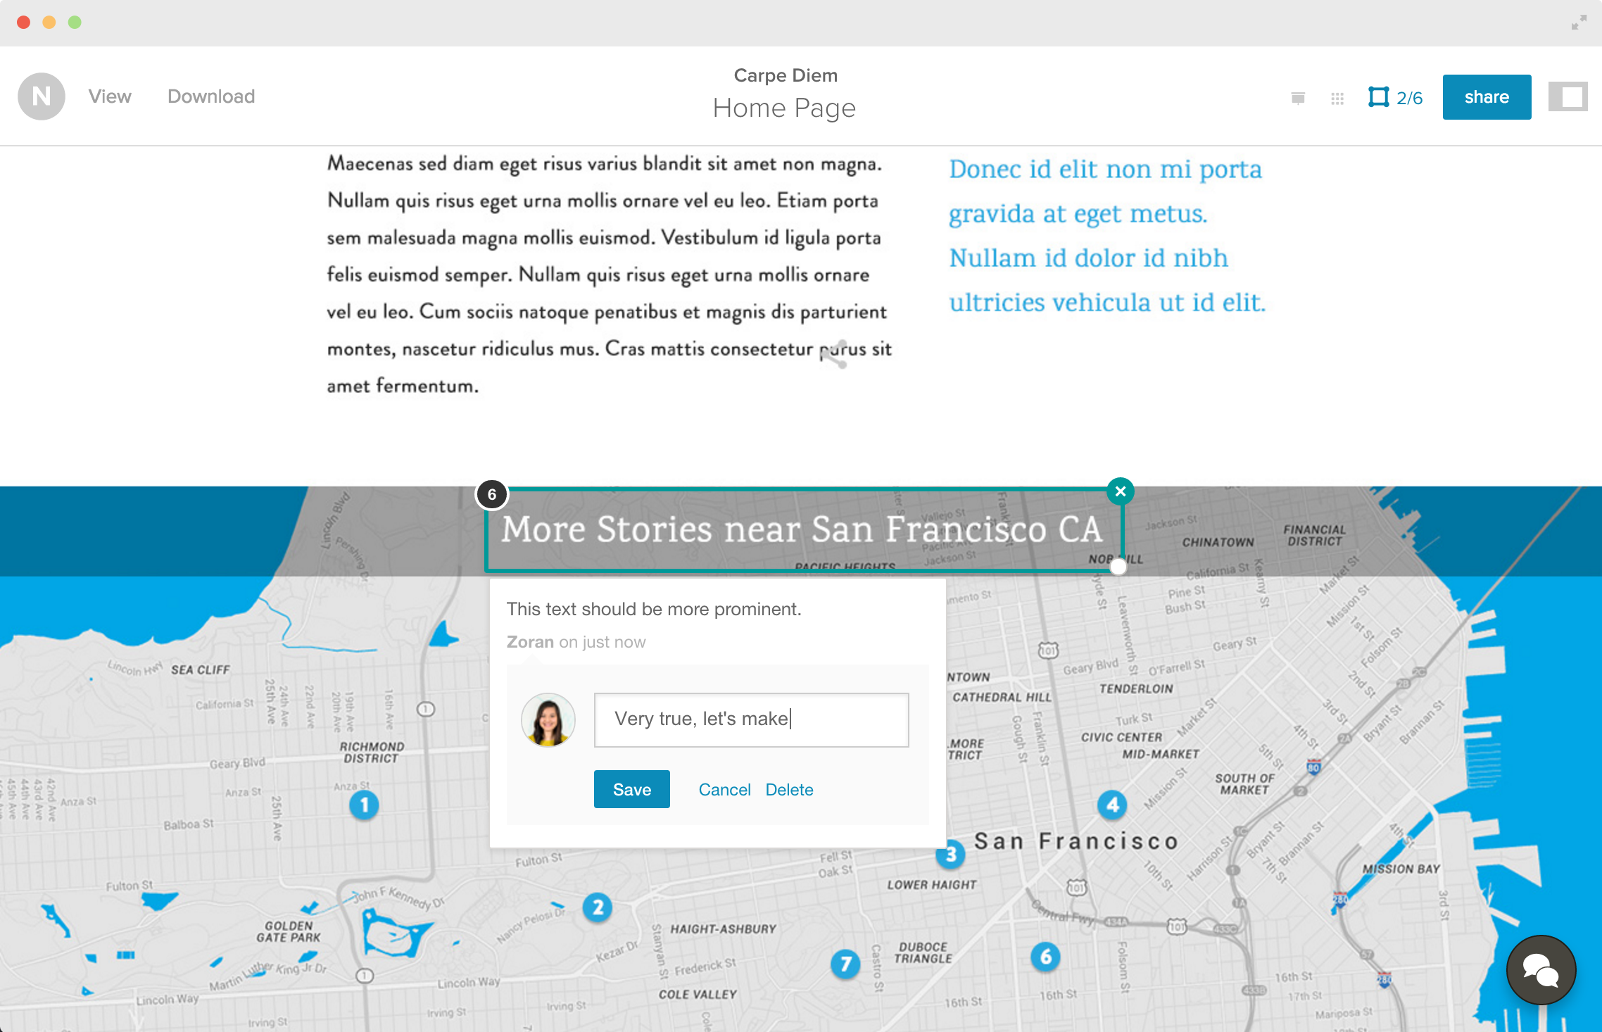Open the View menu

pos(110,96)
